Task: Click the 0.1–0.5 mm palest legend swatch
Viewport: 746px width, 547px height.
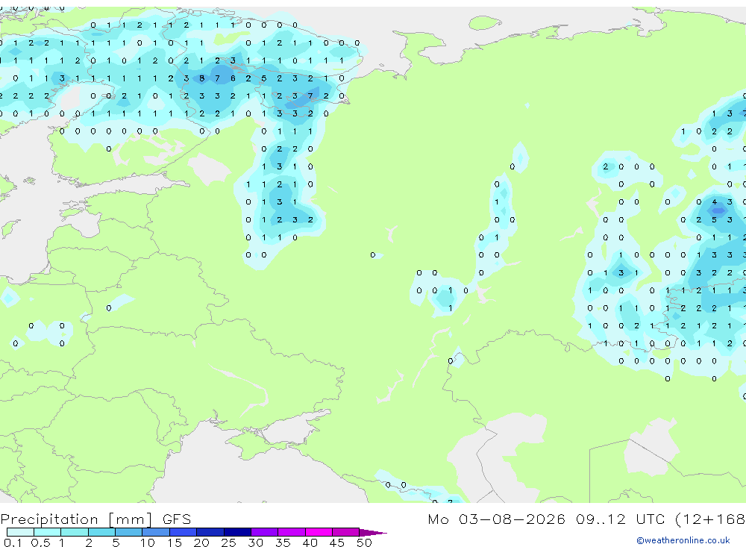Action: click(20, 532)
